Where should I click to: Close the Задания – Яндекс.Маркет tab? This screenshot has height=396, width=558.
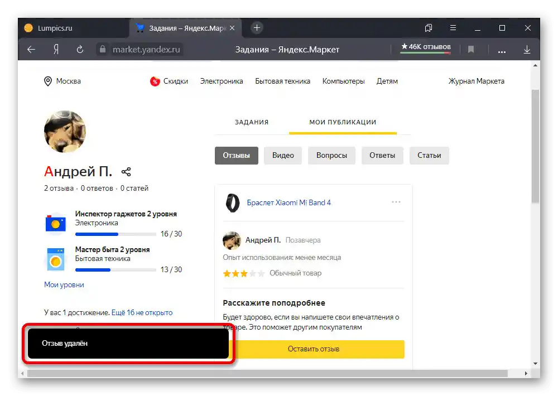(x=232, y=28)
